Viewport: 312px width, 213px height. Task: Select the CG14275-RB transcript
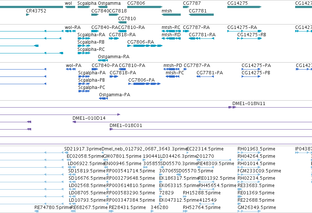tap(250, 38)
